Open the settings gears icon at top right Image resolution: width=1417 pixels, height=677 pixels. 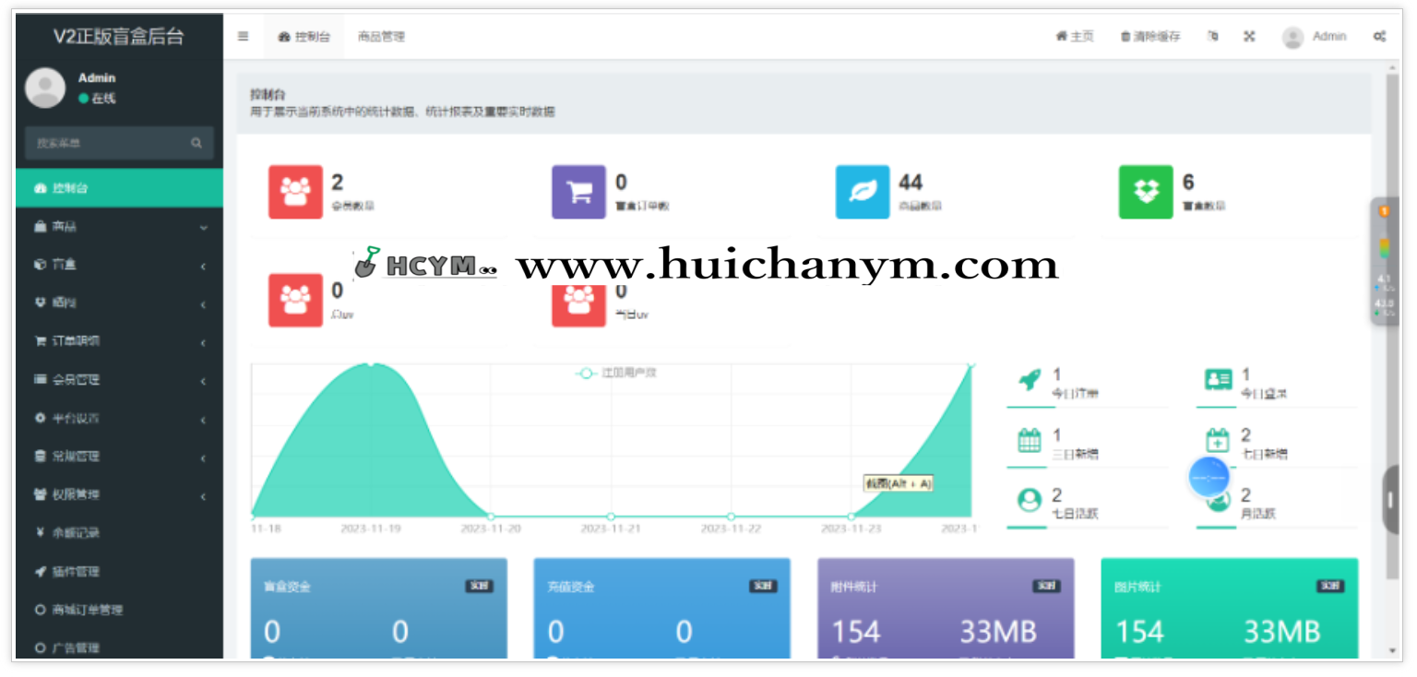coord(1379,37)
